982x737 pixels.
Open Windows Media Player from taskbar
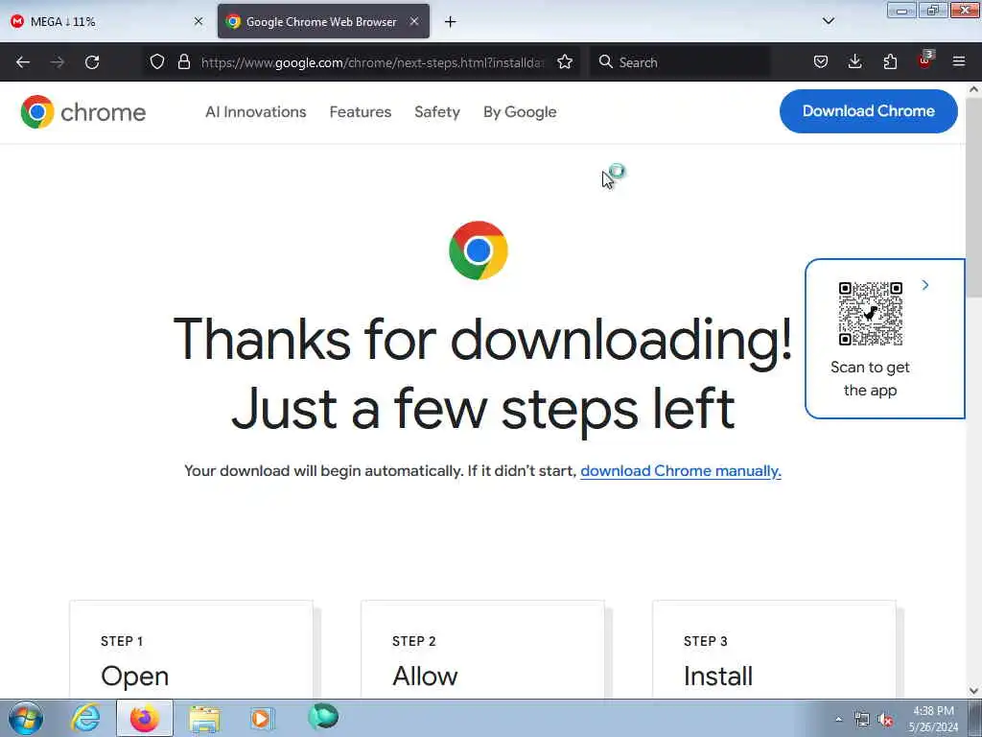(262, 718)
